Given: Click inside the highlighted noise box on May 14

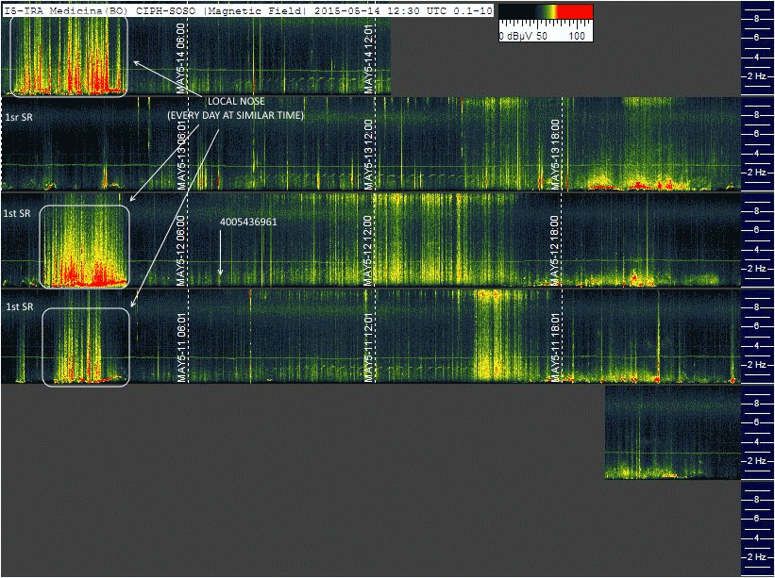Looking at the screenshot, I should point(68,57).
